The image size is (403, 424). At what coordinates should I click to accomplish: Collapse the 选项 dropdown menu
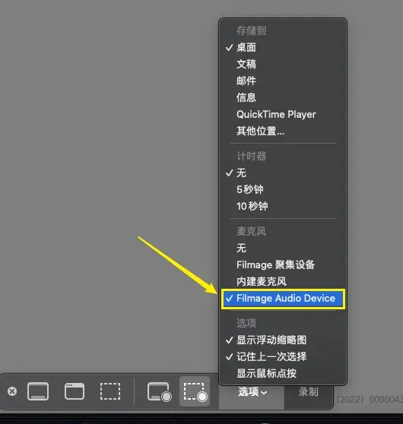tap(252, 392)
